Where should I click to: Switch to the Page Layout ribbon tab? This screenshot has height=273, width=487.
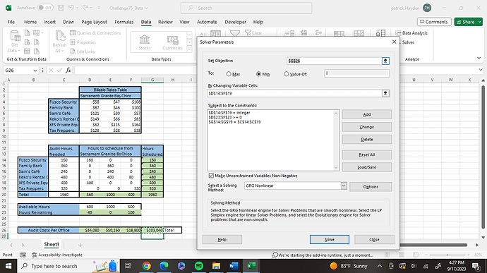tap(94, 22)
